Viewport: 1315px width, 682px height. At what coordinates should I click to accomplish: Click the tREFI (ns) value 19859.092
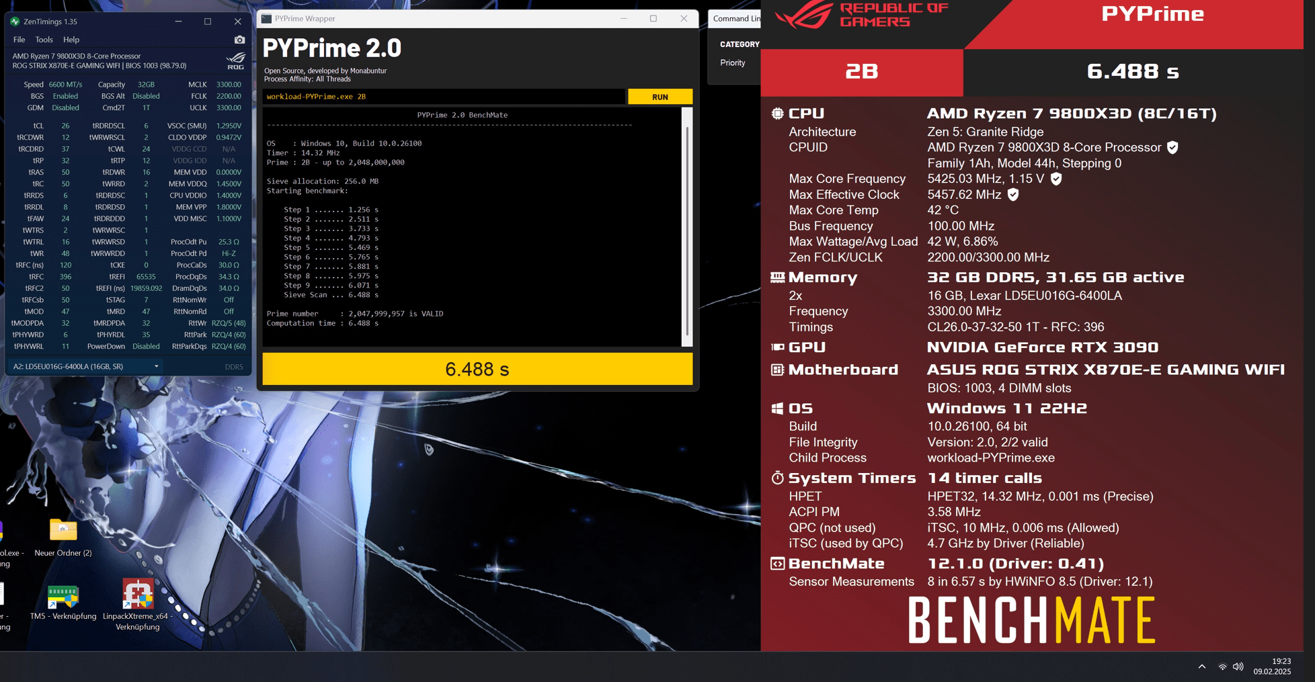pos(146,288)
